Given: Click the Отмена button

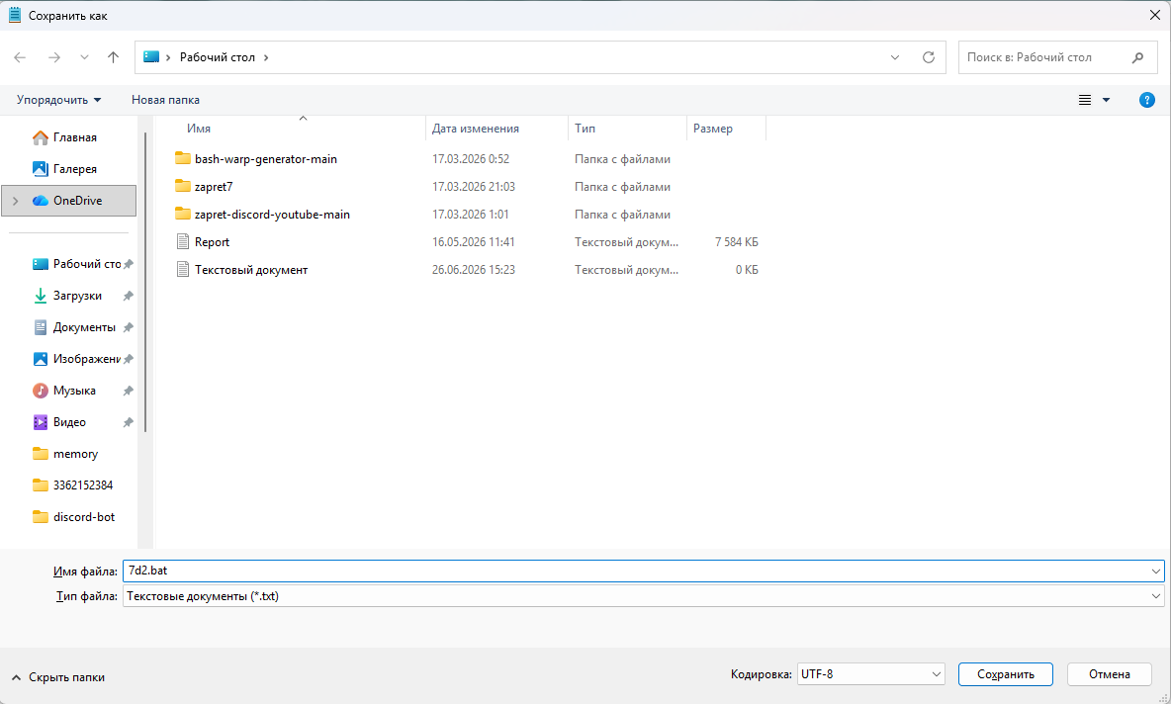Looking at the screenshot, I should click(x=1109, y=674).
